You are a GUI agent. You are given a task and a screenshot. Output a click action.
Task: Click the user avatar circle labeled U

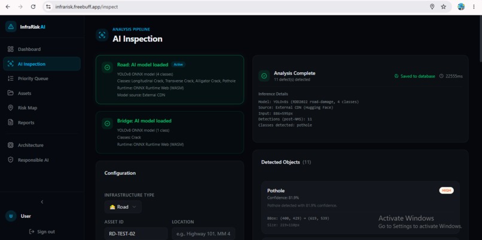click(11, 216)
